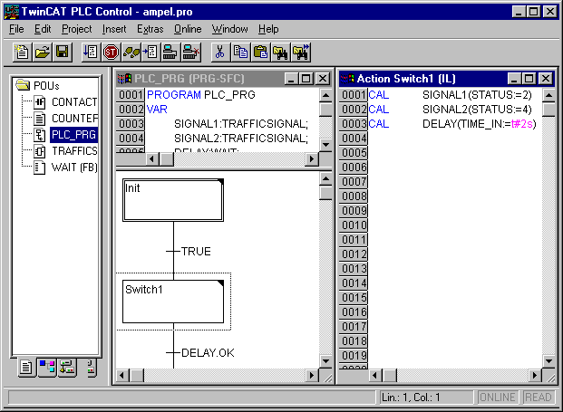Image resolution: width=563 pixels, height=412 pixels.
Task: Close the Action Switch1 (IL) window
Action: coord(546,79)
